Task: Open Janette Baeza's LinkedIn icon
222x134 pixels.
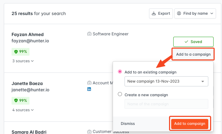Action: [89, 89]
